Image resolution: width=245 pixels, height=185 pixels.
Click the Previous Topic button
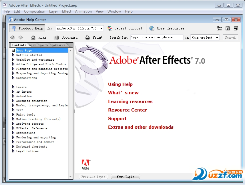[x=93, y=176]
